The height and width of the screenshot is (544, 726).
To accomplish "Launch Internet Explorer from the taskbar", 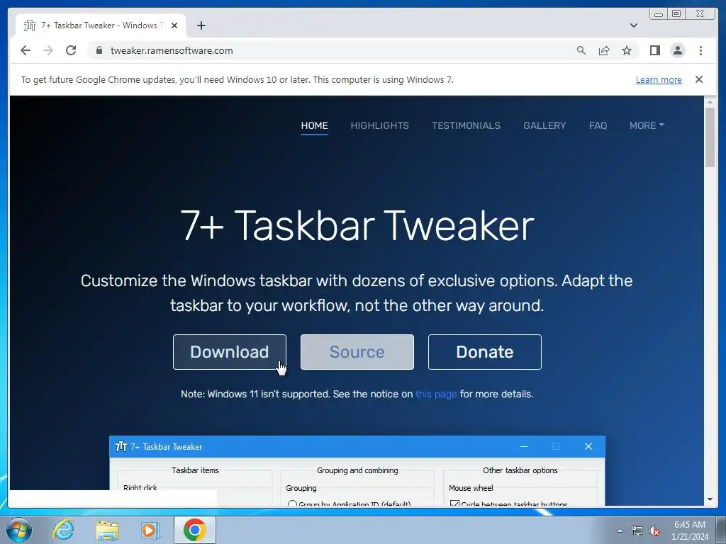I will tap(63, 530).
